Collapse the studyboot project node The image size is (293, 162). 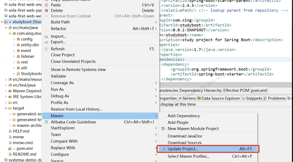(2, 22)
